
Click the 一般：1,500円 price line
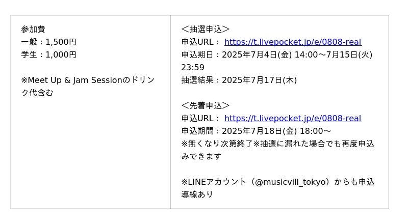pos(48,42)
